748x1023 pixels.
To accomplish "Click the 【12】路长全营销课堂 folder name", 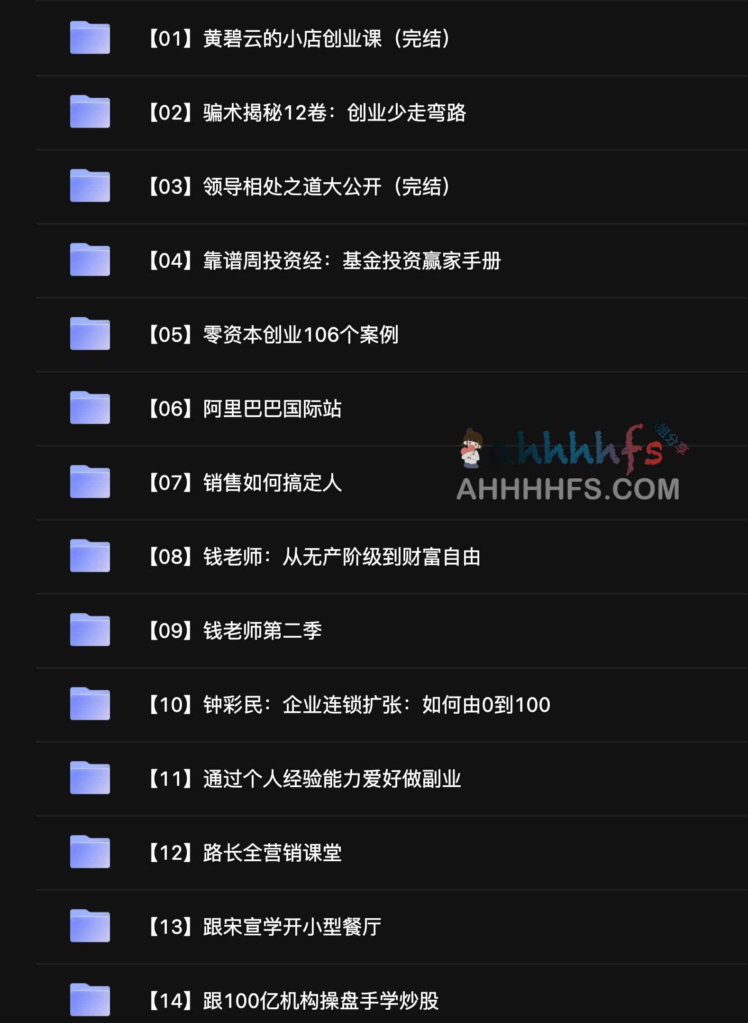I will click(245, 853).
